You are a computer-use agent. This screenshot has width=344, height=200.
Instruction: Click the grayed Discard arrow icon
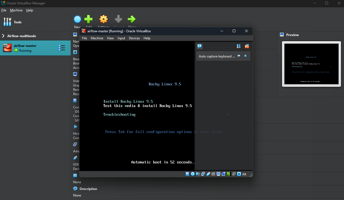pos(119,19)
